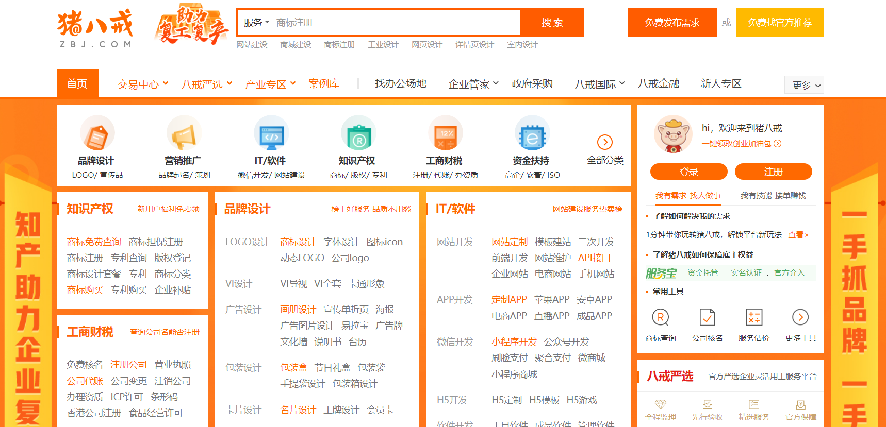Click the 查询公司名能否注册 promo link
This screenshot has height=427, width=886.
(x=165, y=332)
